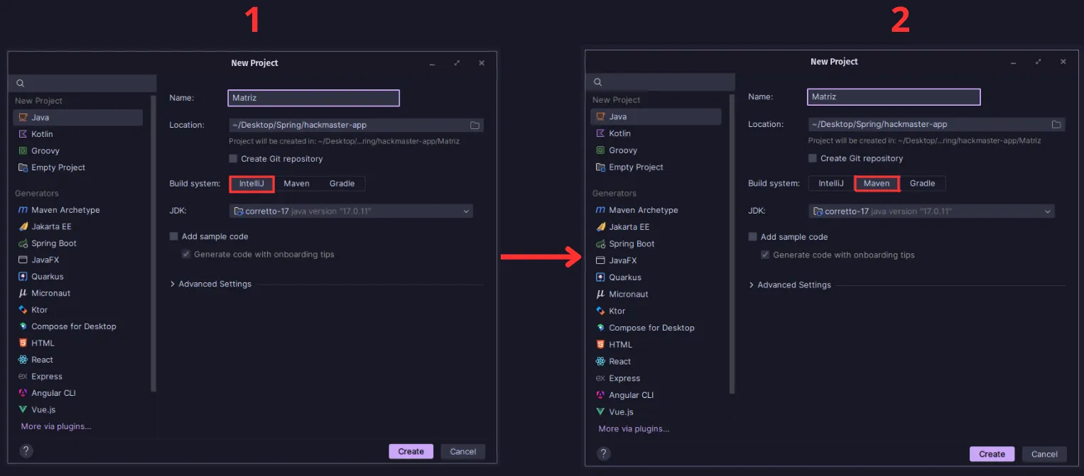The image size is (1084, 476).
Task: Browse location folder icon in right dialog
Action: click(x=1056, y=125)
